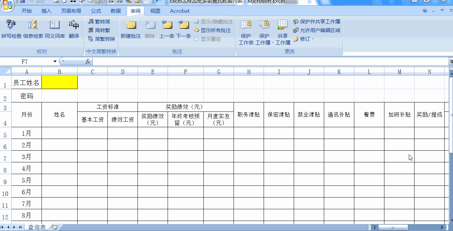Open the Acrobat ribbon tab
The image size is (453, 231).
[x=179, y=11]
